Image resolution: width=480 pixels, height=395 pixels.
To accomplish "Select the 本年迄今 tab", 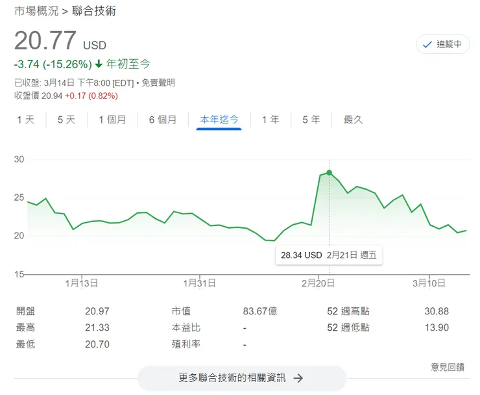I will [x=219, y=120].
